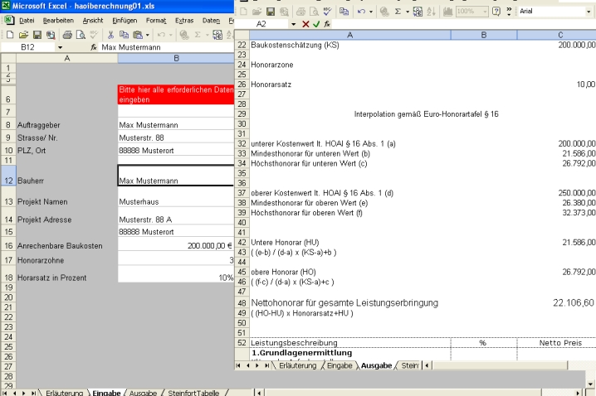Click the Help question mark icon
The width and height of the screenshot is (596, 396).
point(496,12)
